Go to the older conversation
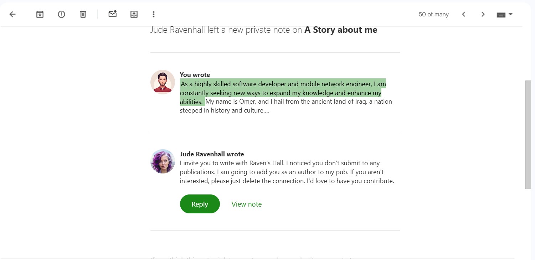Screen dimensions: 535x260 (x=483, y=14)
